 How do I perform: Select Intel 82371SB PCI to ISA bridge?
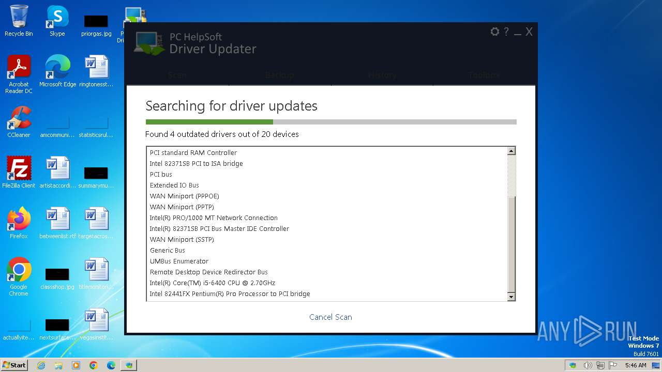click(x=327, y=164)
